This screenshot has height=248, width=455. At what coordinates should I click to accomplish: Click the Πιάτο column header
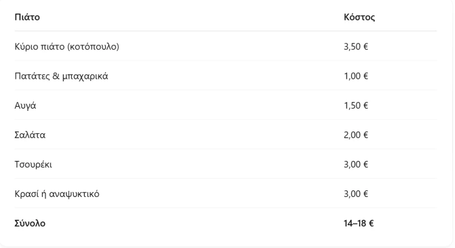point(27,17)
